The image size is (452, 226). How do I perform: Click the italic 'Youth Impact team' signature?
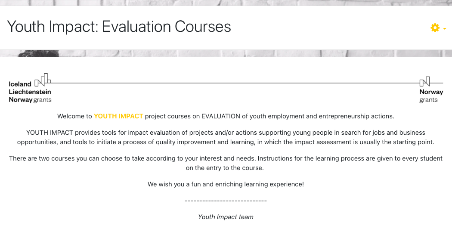[226, 217]
